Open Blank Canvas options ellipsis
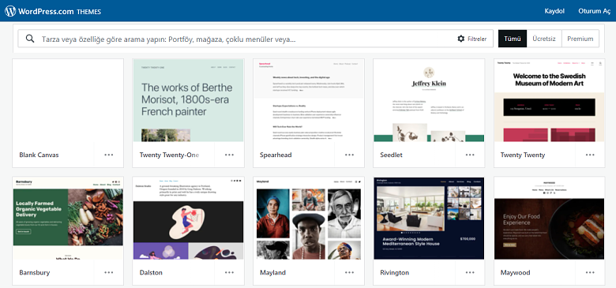616x288 pixels. [109, 155]
